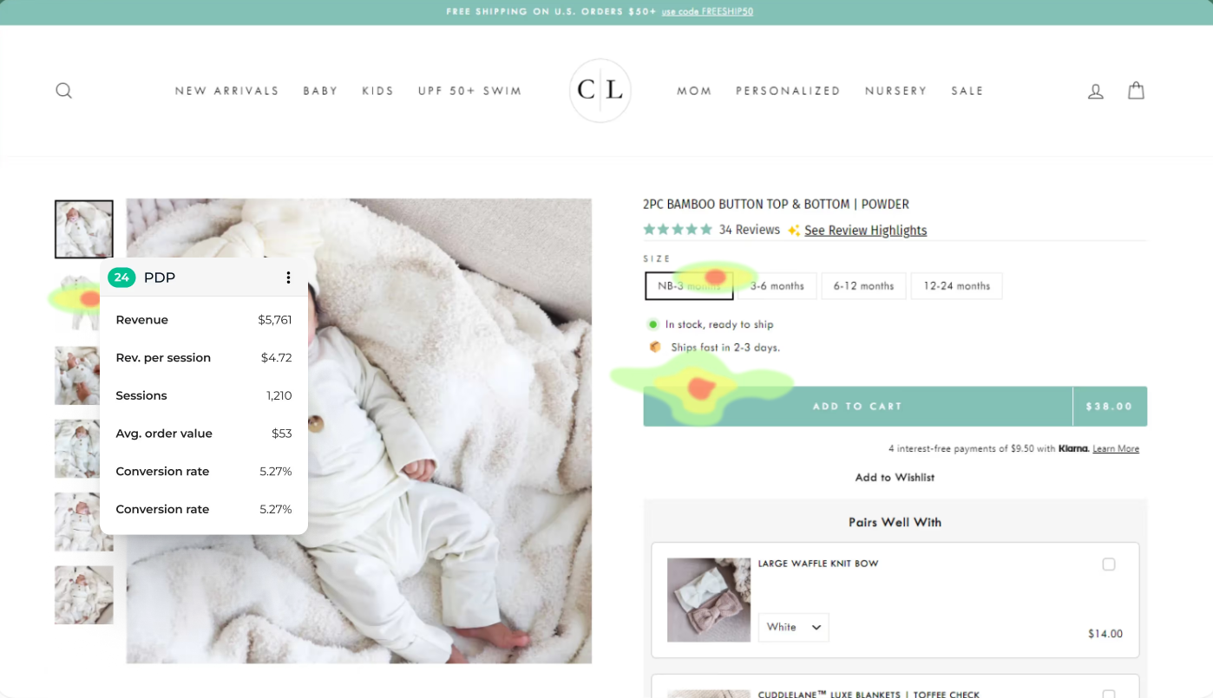This screenshot has width=1213, height=698.
Task: Check the Large Waffle Knit Bow checkbox
Action: [1109, 564]
